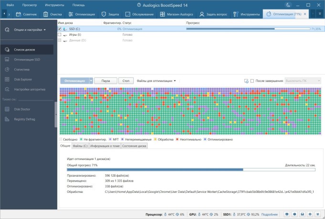325x219 pixels.
Task: Open Список дисков in the sidebar
Action: point(24,49)
